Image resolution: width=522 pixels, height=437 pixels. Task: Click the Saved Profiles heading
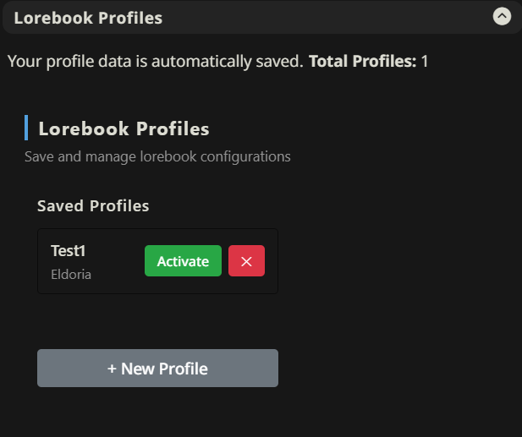click(x=93, y=205)
